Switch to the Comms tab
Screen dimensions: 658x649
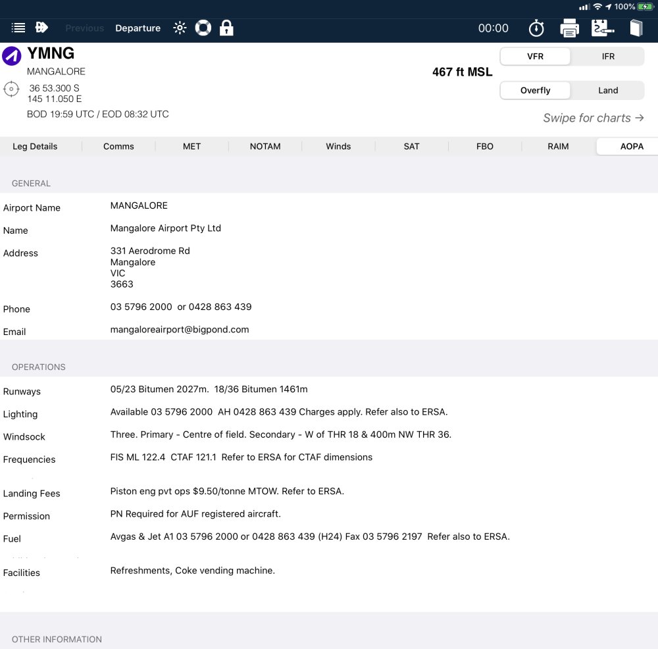coord(118,146)
